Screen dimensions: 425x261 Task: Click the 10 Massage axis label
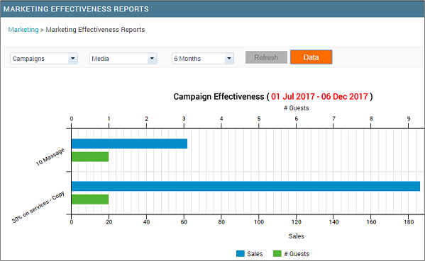(x=50, y=157)
